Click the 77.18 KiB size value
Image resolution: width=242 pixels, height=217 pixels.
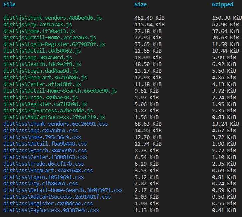point(148,31)
